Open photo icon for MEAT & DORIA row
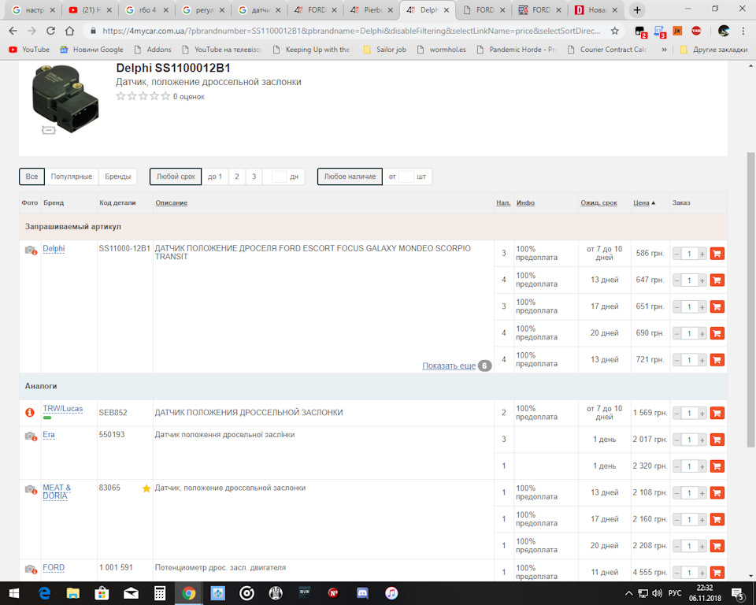Screen dimensions: 756x605 click(x=31, y=490)
